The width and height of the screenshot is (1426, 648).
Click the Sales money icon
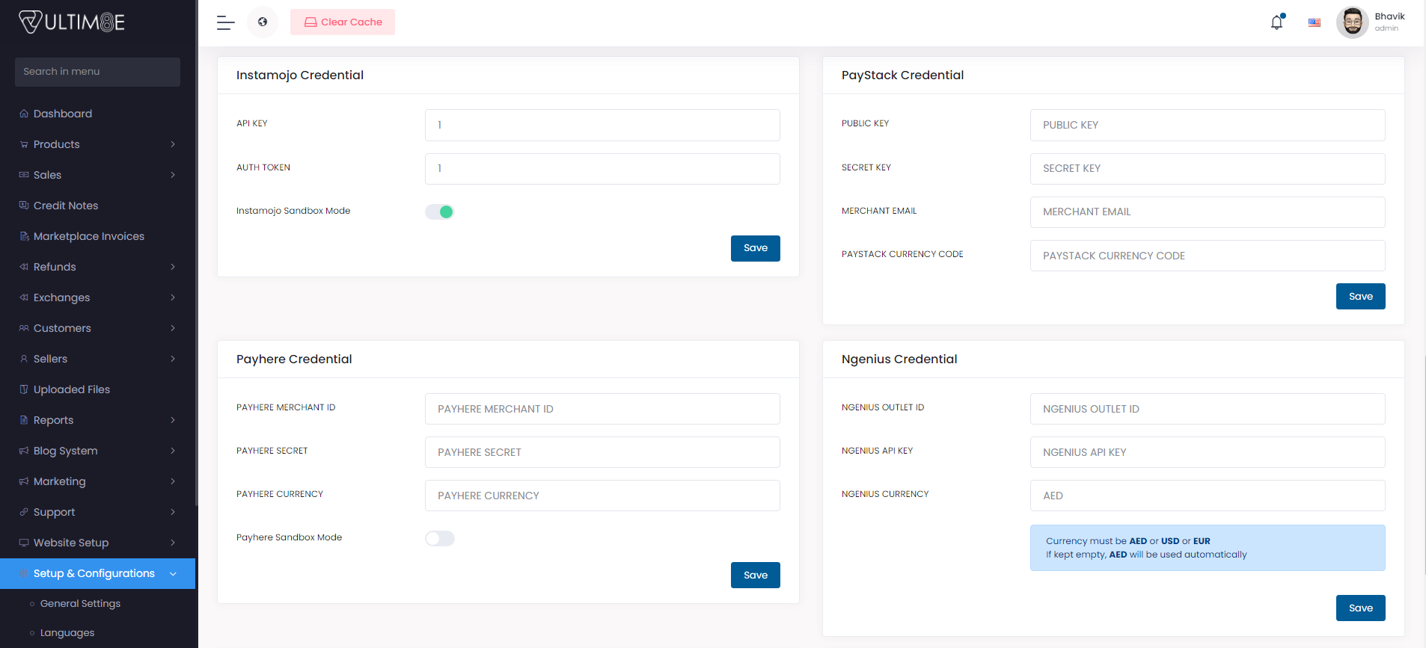pyautogui.click(x=24, y=175)
